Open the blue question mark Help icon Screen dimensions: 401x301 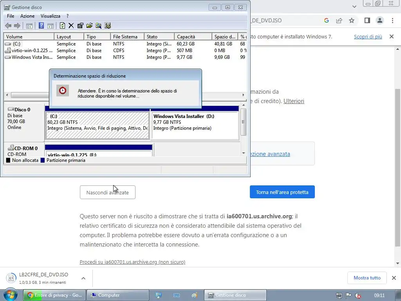41,25
